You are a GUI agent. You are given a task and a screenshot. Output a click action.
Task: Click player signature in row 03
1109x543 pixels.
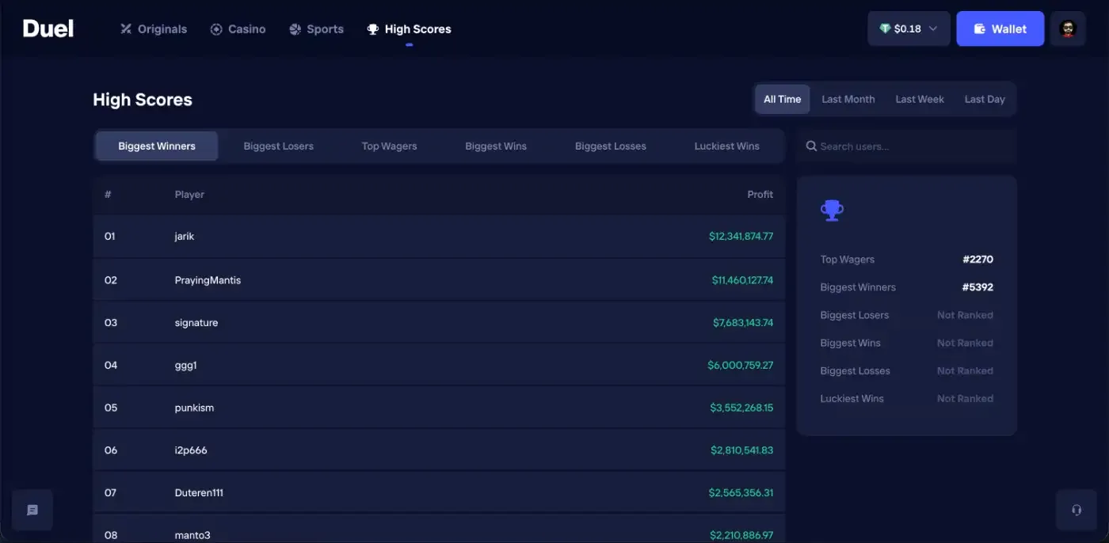coord(196,322)
